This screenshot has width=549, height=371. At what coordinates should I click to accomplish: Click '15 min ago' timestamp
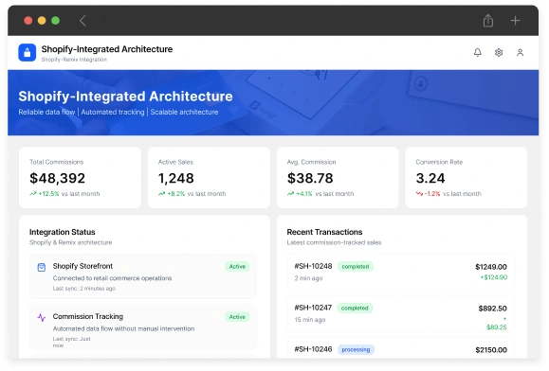point(310,320)
